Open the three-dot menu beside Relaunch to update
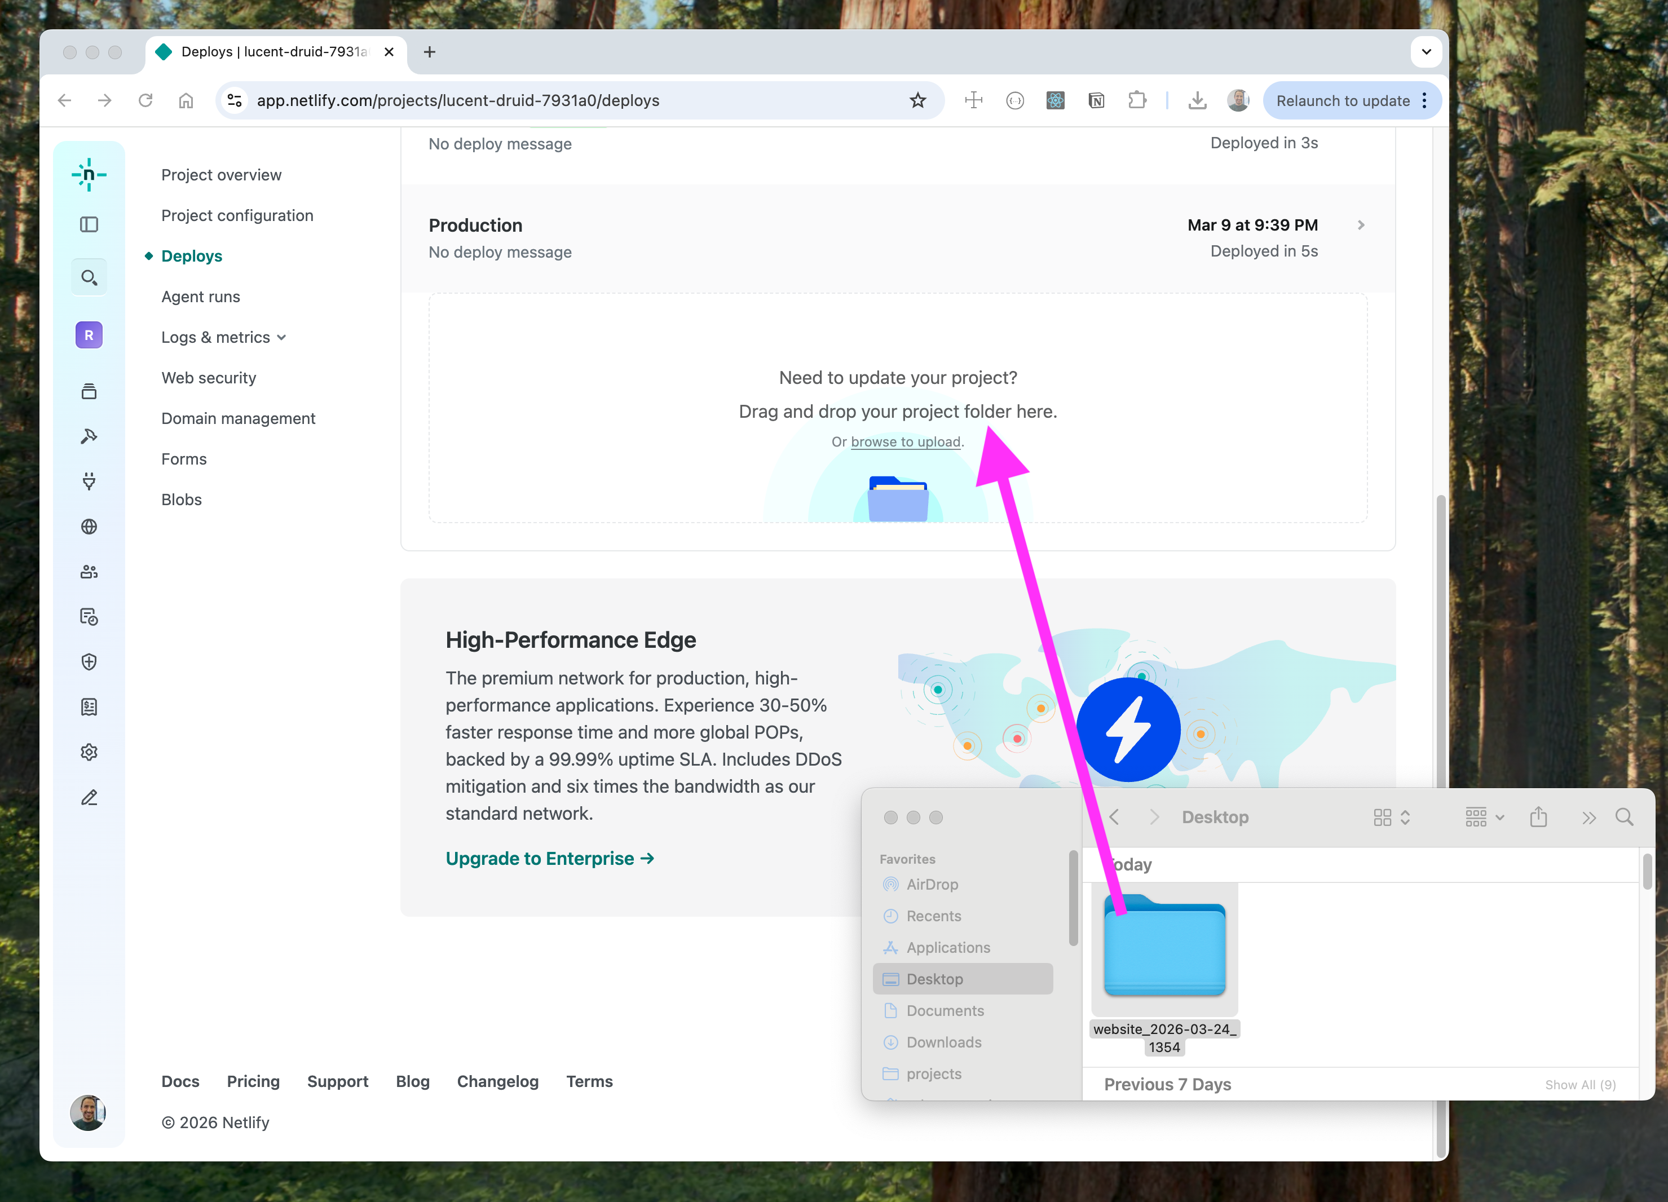 [x=1424, y=101]
